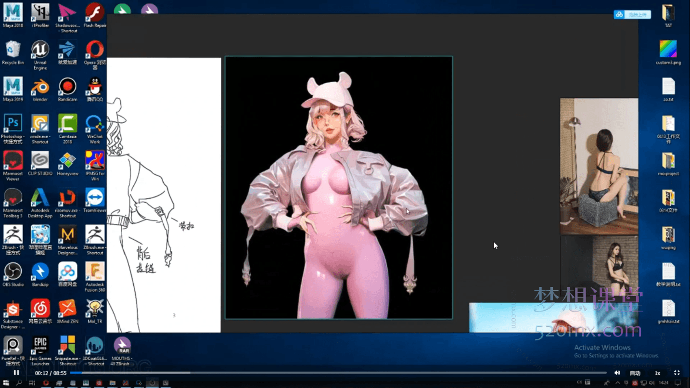
Task: Mute the video player volume
Action: click(617, 373)
